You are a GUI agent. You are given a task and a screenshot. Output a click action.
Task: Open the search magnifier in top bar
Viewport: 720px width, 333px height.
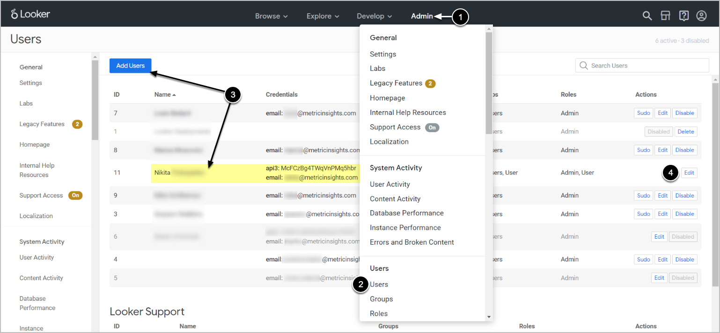[647, 16]
